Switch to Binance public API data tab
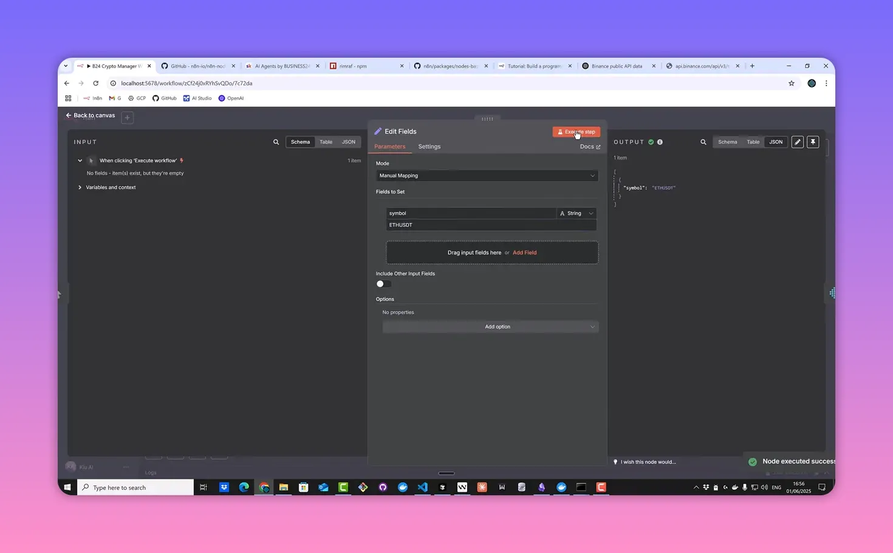The height and width of the screenshot is (553, 893). [617, 66]
